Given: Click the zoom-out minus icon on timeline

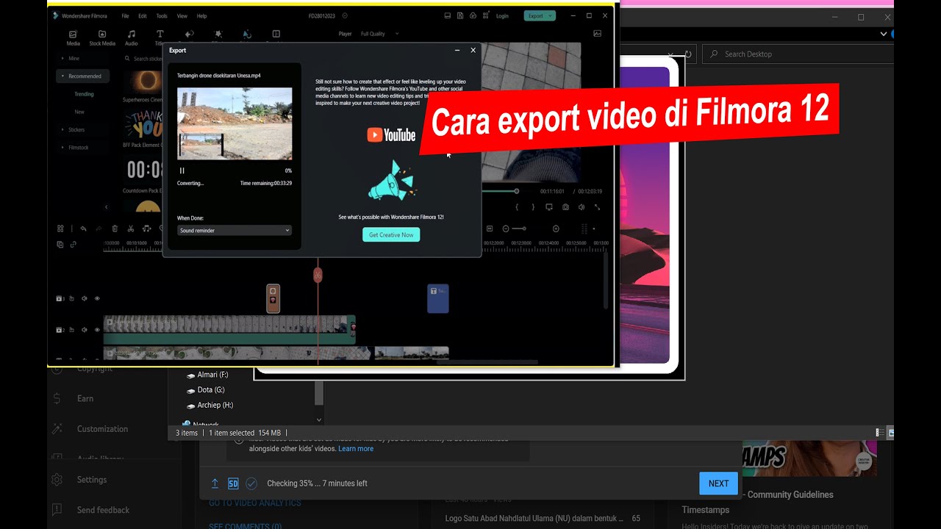Looking at the screenshot, I should (x=506, y=228).
